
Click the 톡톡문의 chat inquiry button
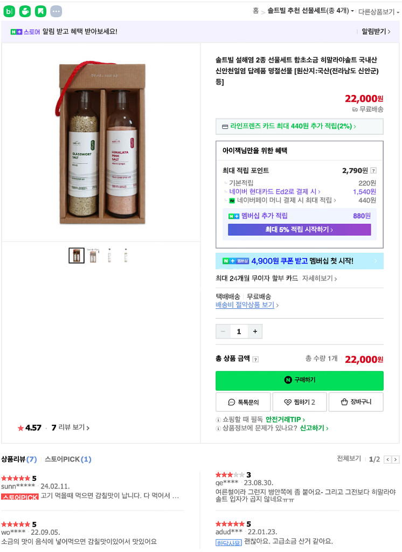(x=243, y=402)
